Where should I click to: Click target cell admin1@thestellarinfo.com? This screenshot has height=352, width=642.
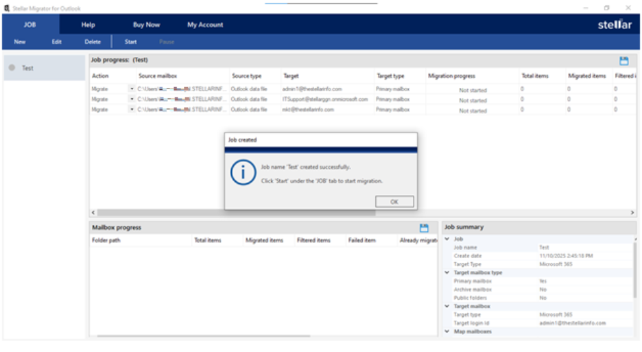312,89
